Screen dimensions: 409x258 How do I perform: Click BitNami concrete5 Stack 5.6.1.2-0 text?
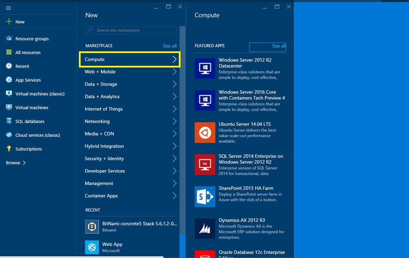point(139,224)
